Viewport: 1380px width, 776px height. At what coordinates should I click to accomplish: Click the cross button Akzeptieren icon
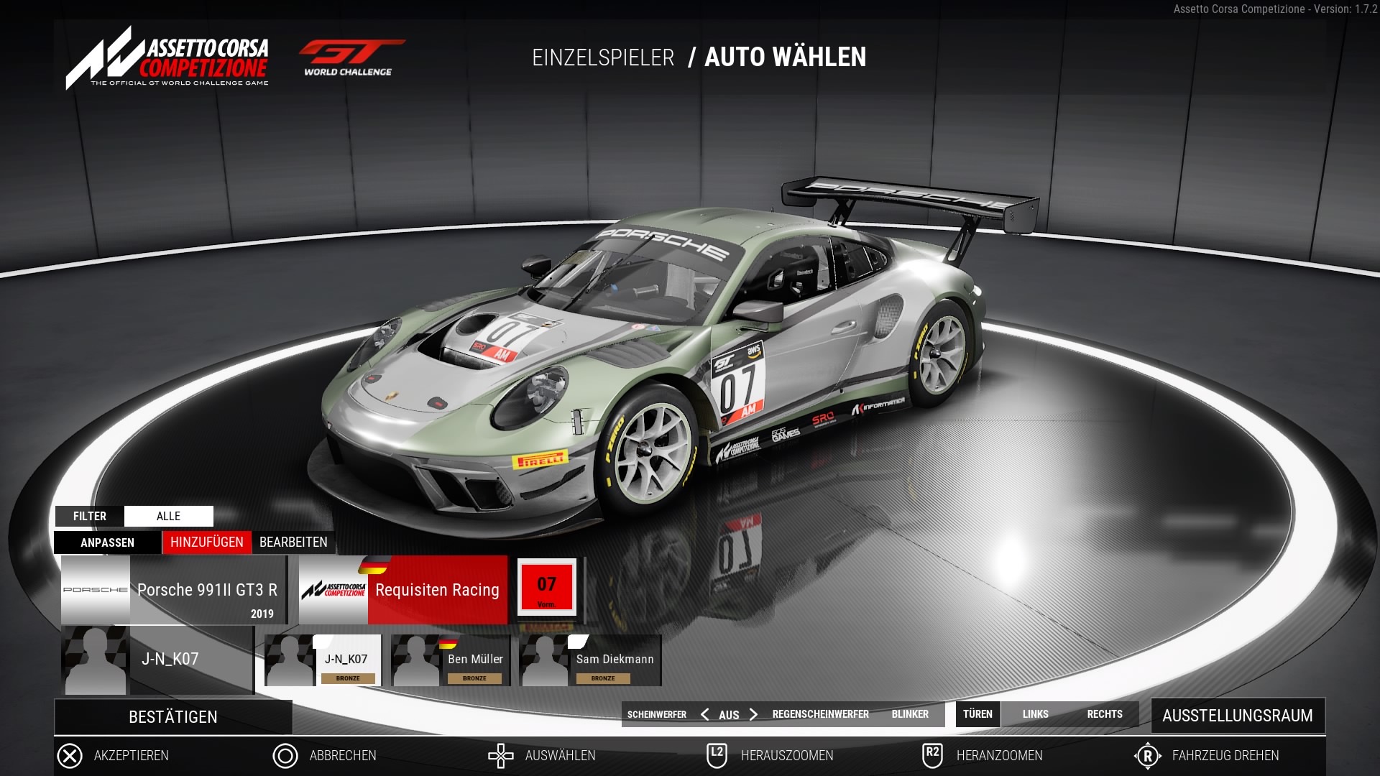(70, 756)
